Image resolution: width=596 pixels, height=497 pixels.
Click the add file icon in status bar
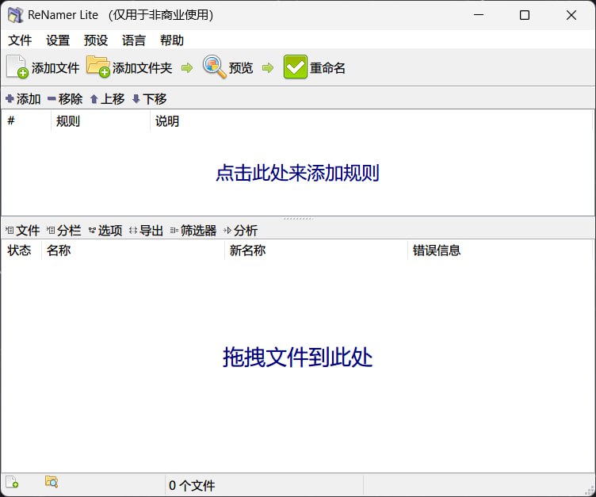click(x=12, y=482)
